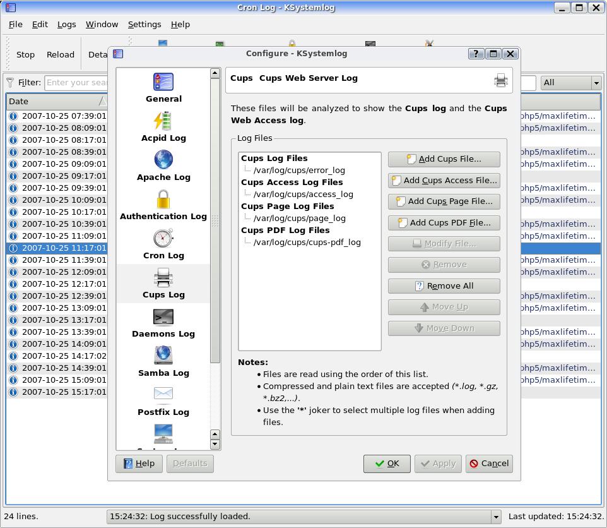Select Cups Log Files category
The height and width of the screenshot is (528, 607).
pos(274,159)
